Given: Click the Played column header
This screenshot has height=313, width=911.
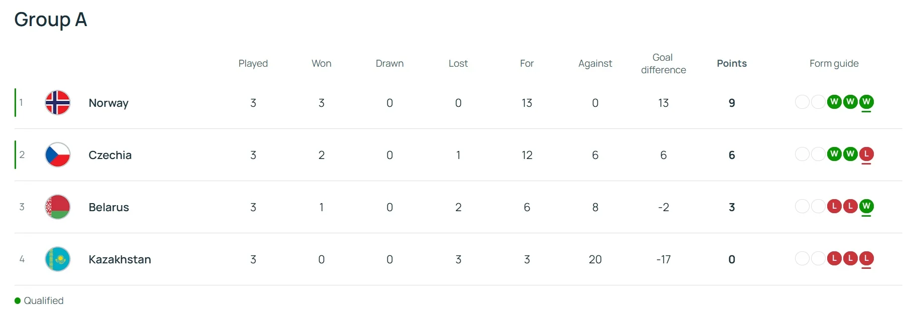Looking at the screenshot, I should coord(253,63).
